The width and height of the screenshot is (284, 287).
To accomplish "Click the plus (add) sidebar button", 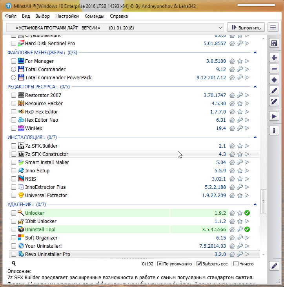I will coord(274,58).
